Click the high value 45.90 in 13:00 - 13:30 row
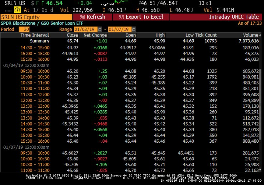This screenshot has width=264, height=185. [x=160, y=112]
